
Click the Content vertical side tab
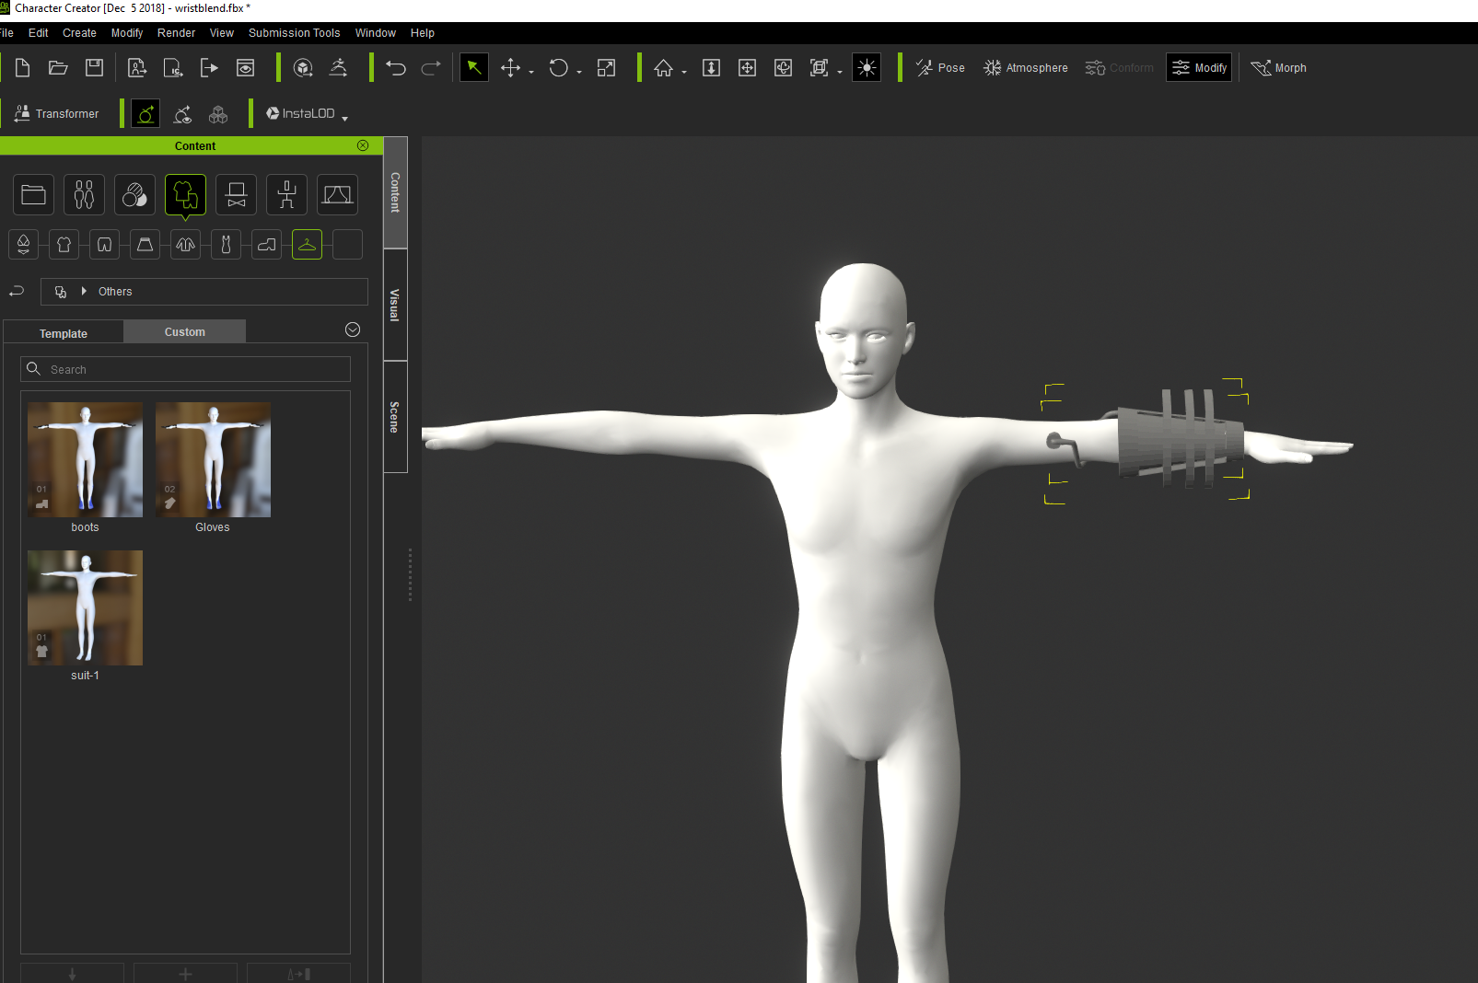[395, 192]
